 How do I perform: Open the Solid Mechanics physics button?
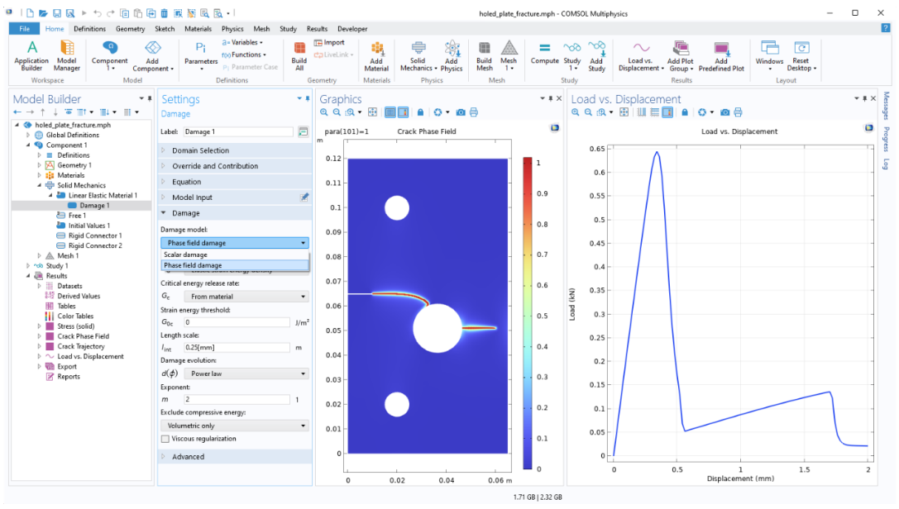pyautogui.click(x=418, y=56)
